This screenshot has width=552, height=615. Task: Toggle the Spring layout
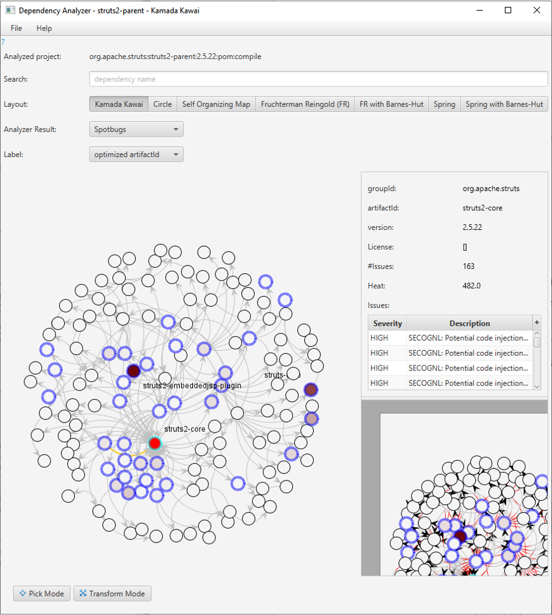[445, 104]
